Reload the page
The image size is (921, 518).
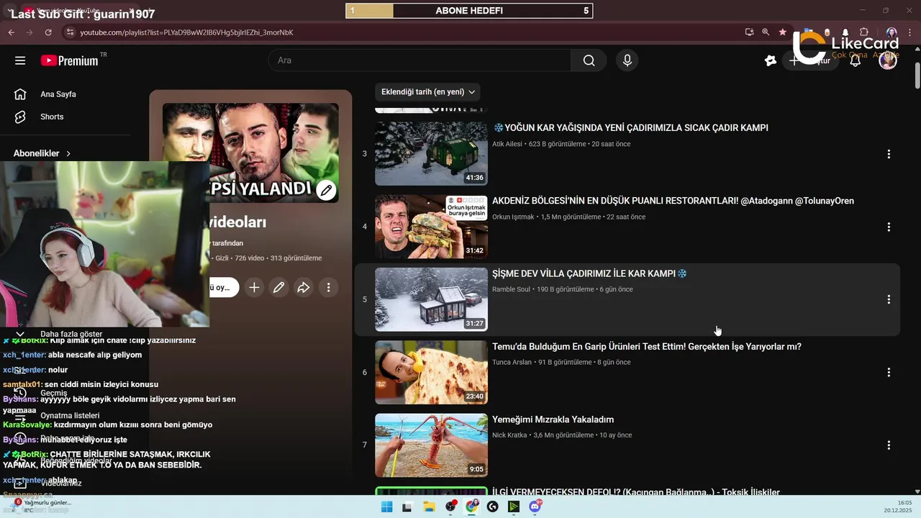coord(48,32)
